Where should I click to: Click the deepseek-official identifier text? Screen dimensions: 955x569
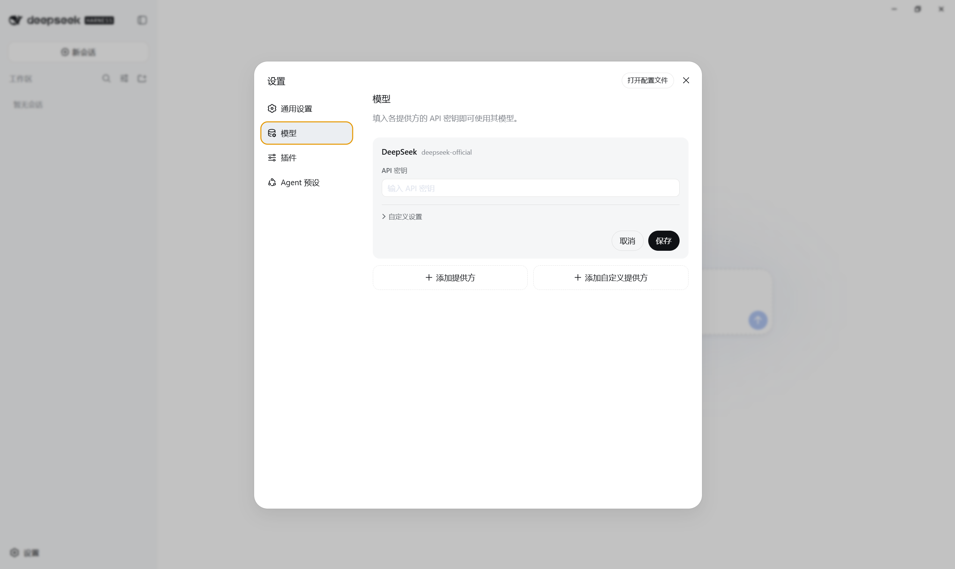click(x=446, y=152)
